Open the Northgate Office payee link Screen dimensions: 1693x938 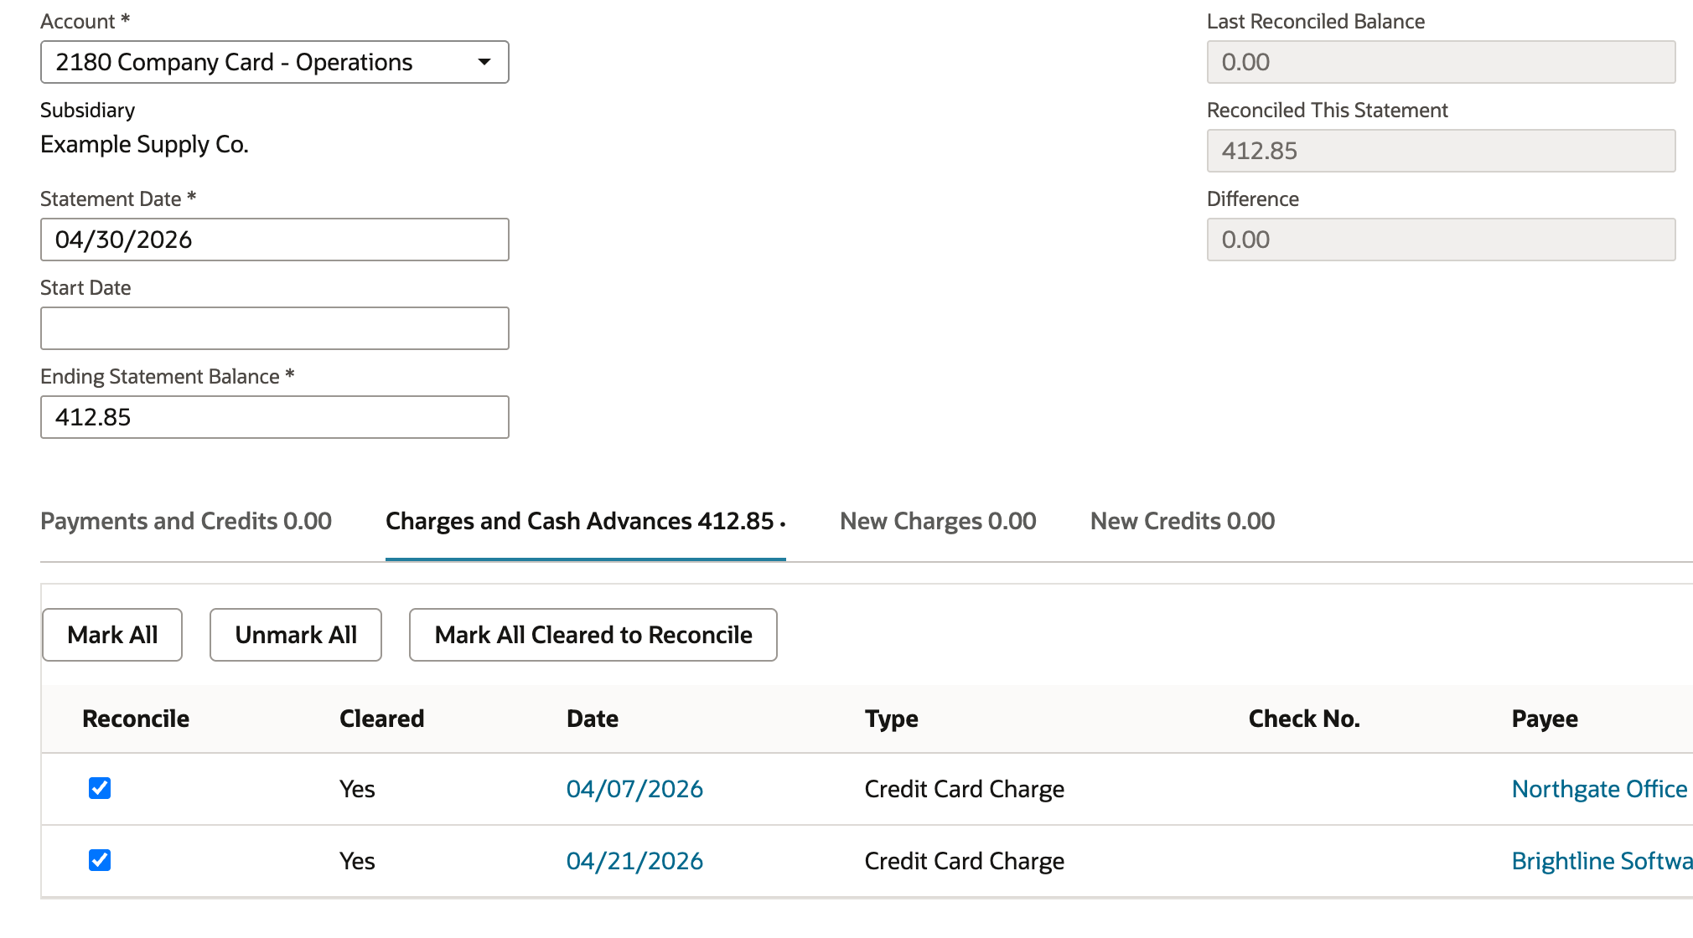(1599, 789)
